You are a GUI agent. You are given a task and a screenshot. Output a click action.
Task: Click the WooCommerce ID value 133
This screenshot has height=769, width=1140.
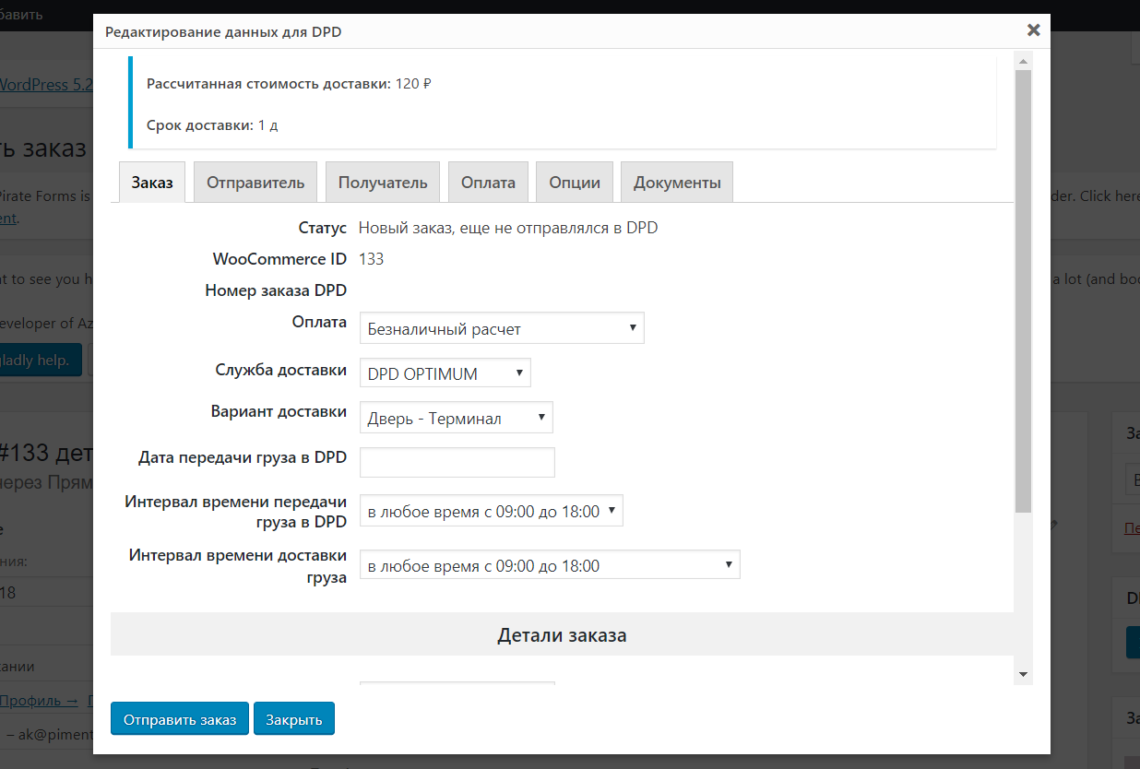tap(371, 259)
